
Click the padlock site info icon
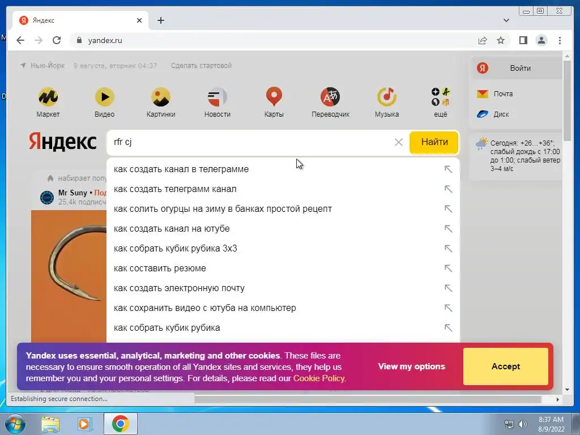pyautogui.click(x=79, y=40)
